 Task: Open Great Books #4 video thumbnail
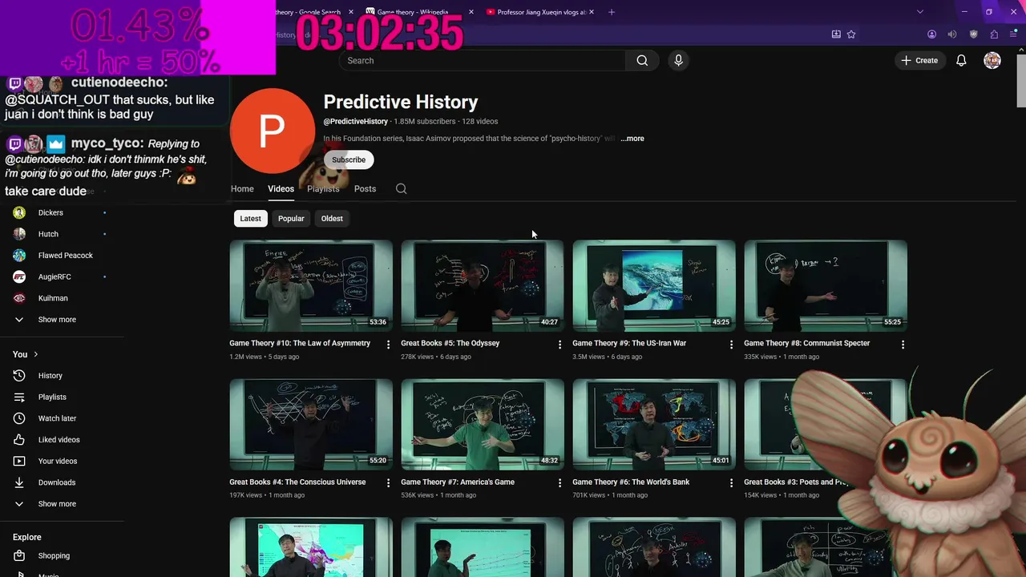311,425
